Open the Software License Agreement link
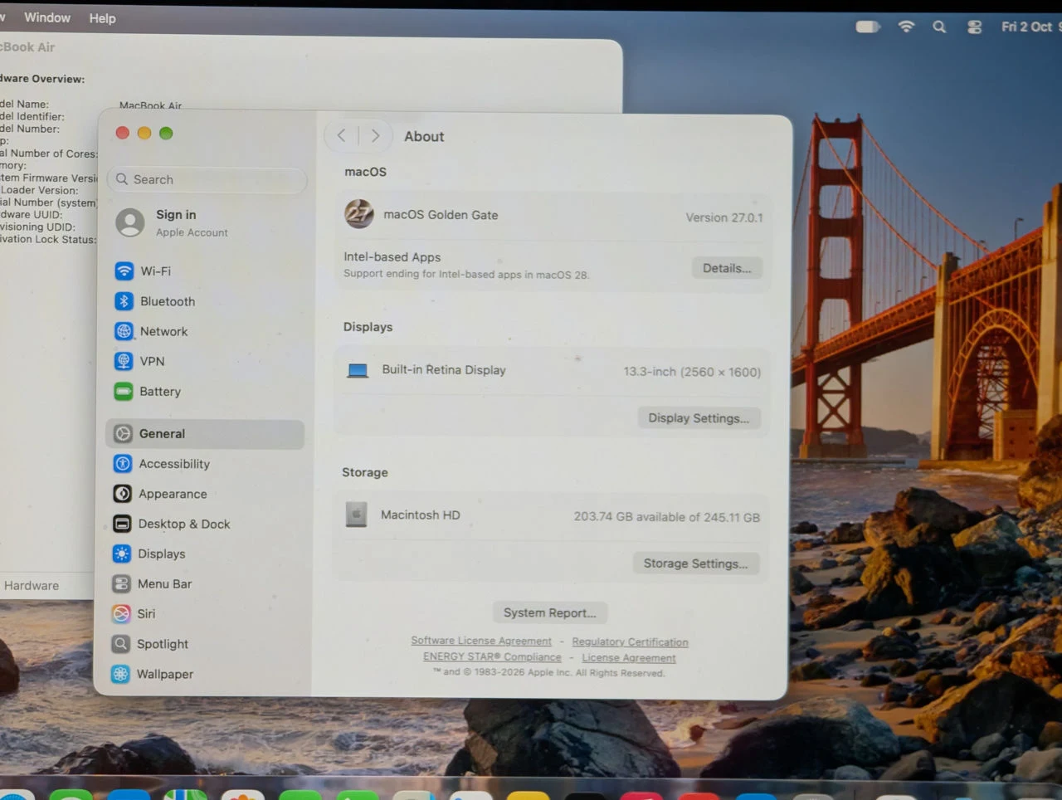 pyautogui.click(x=481, y=641)
